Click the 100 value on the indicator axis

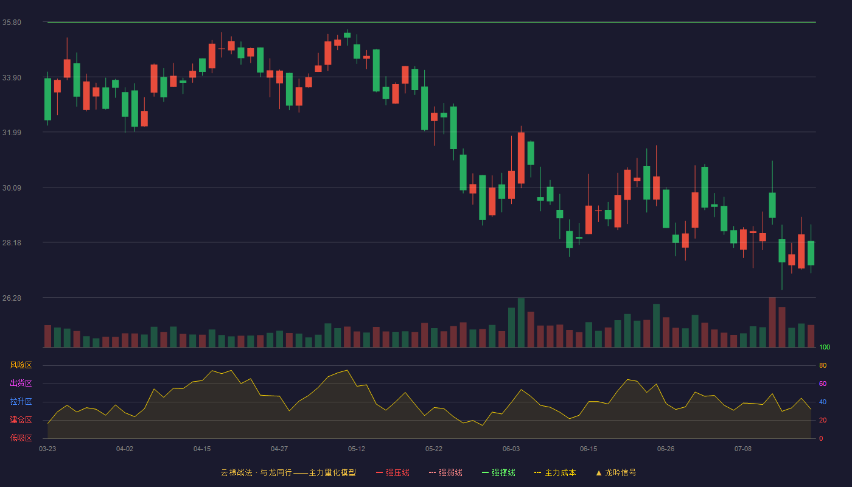825,348
